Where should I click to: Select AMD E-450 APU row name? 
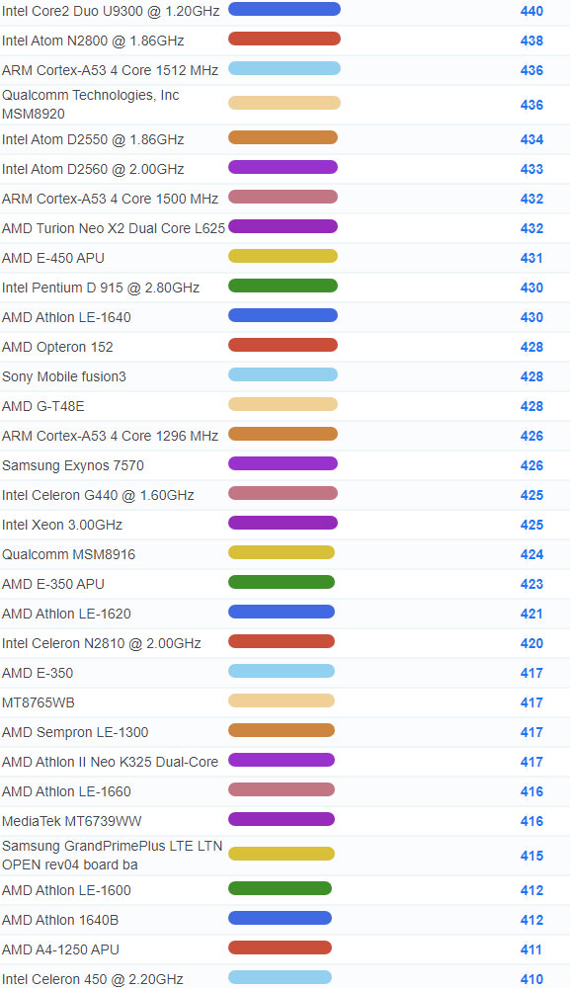click(x=53, y=258)
